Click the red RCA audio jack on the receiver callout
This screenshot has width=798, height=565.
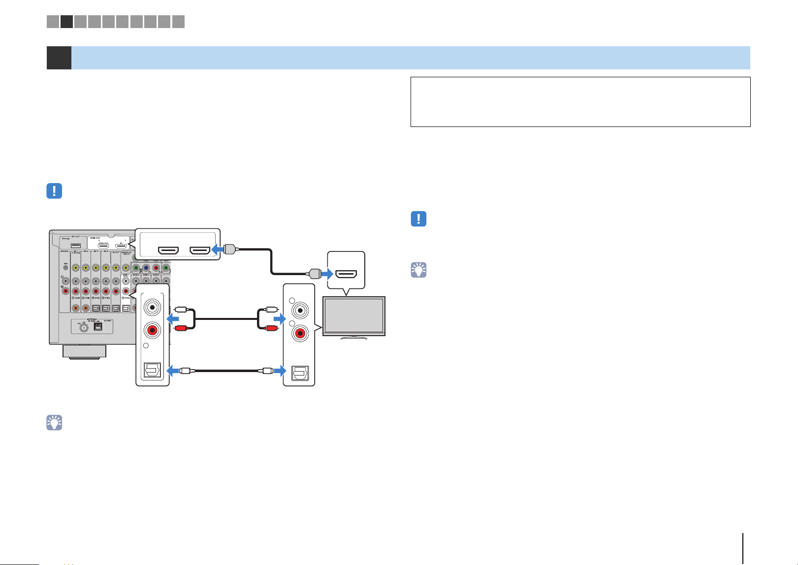(153, 330)
